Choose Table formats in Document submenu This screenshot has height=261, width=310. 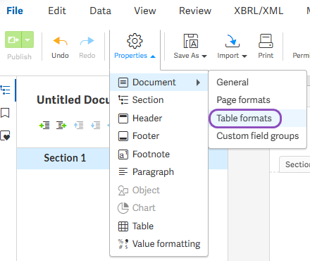[x=257, y=119]
